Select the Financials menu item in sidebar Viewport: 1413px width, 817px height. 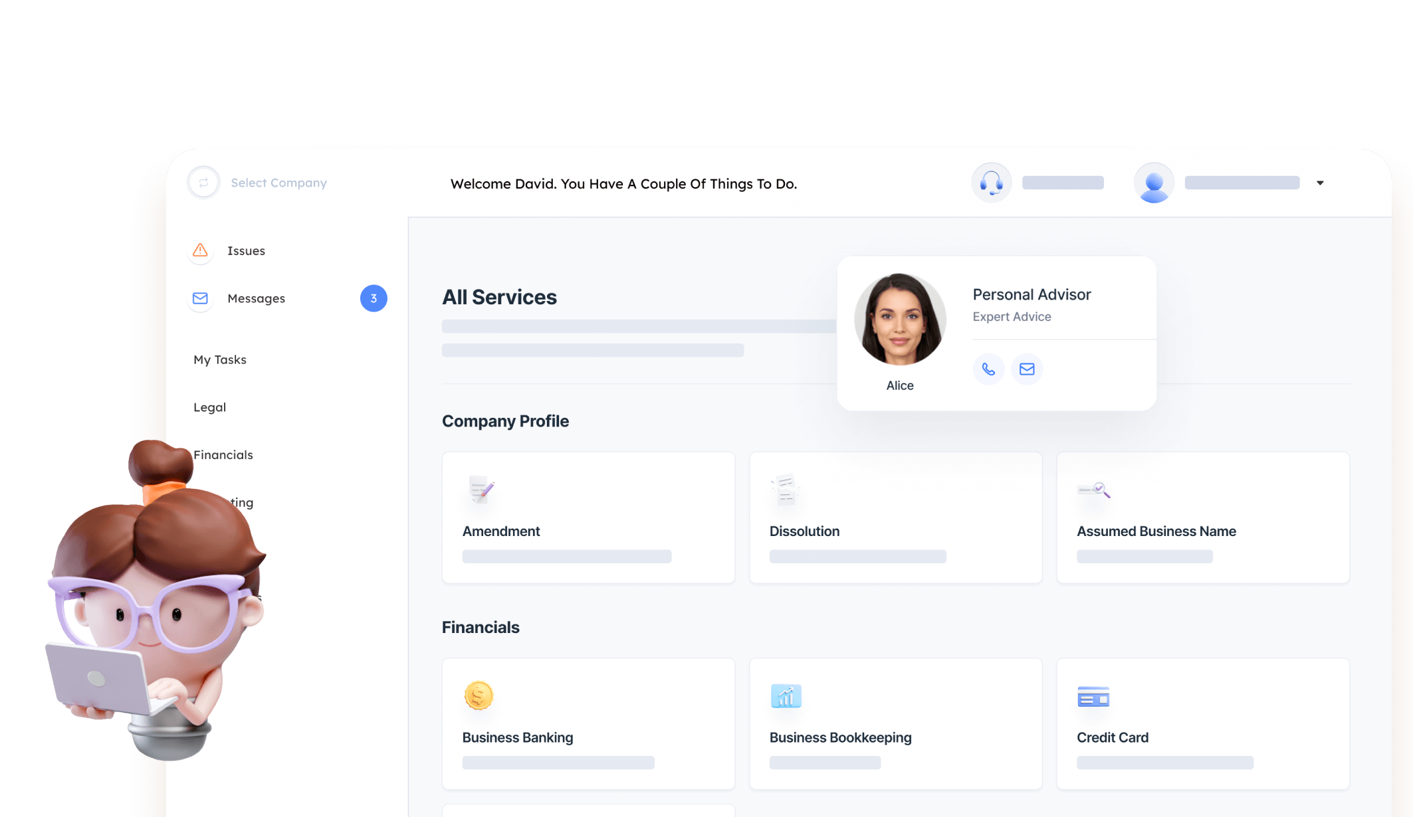[x=222, y=454]
